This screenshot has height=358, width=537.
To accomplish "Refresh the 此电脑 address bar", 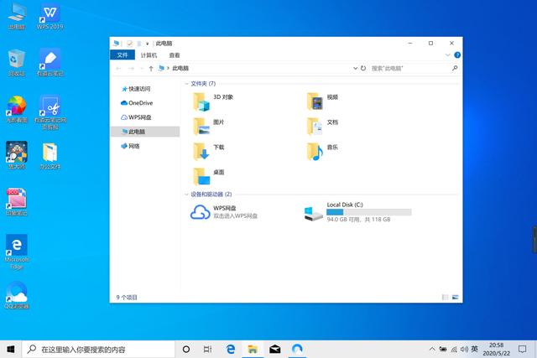I will (363, 68).
